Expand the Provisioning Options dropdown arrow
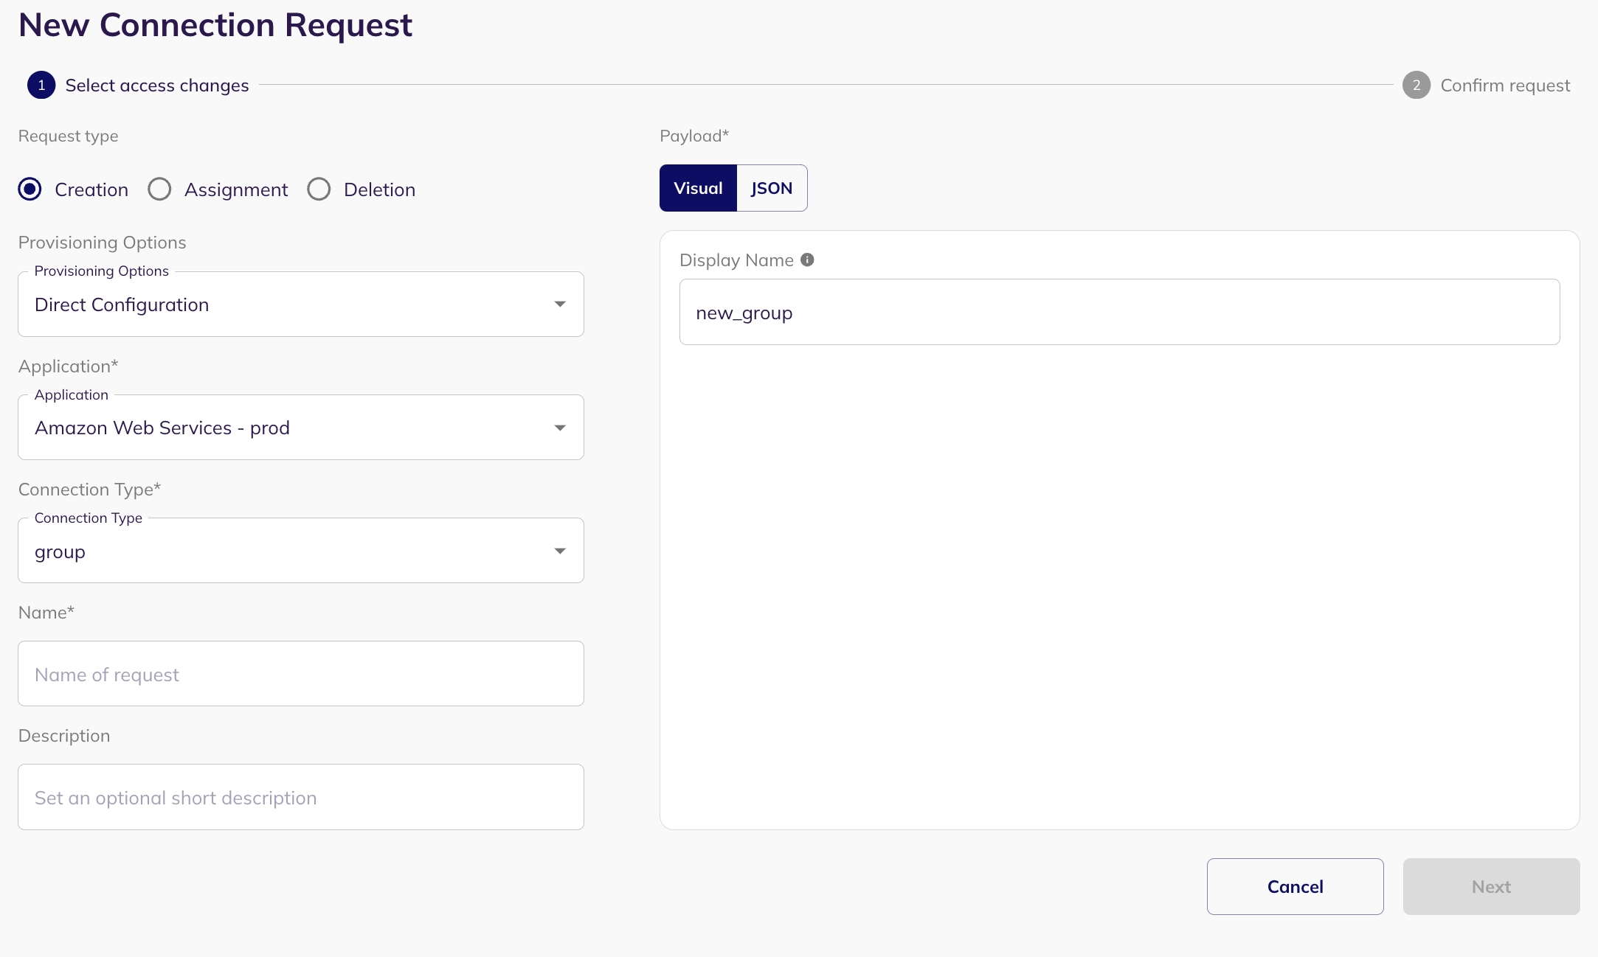1598x957 pixels. coord(560,304)
